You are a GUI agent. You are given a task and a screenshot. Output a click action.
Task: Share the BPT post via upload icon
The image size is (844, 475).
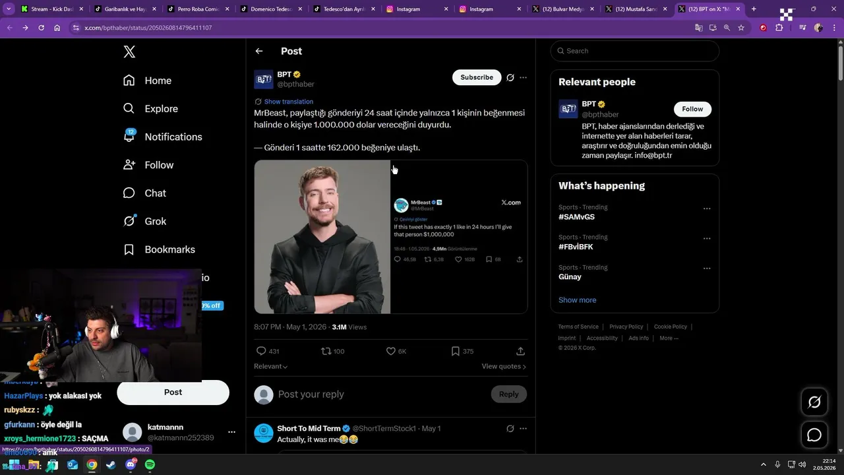(x=520, y=351)
